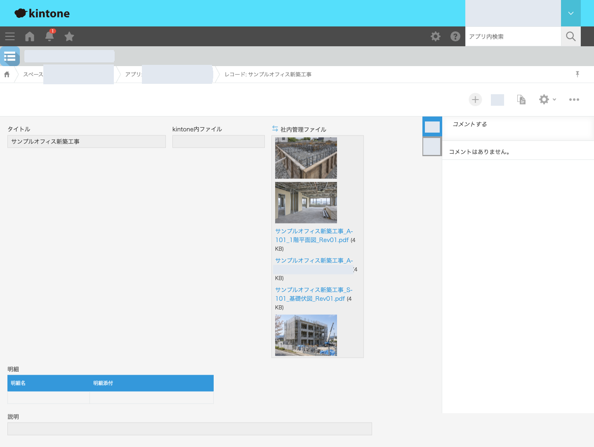This screenshot has width=594, height=447.
Task: Pin the breadcrumb bar with the pin icon
Action: pyautogui.click(x=577, y=74)
